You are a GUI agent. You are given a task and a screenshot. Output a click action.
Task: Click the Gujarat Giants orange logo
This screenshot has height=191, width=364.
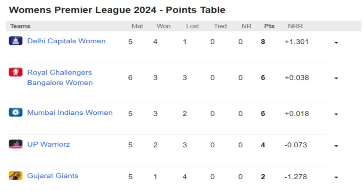click(16, 175)
